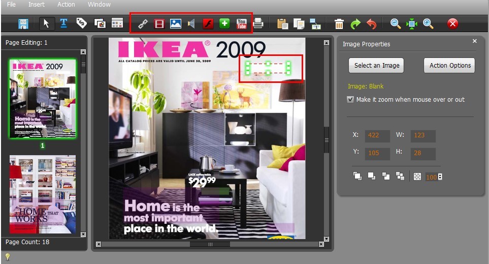Click canvas vertical scroll up arrow
This screenshot has width=489, height=264.
click(x=327, y=43)
